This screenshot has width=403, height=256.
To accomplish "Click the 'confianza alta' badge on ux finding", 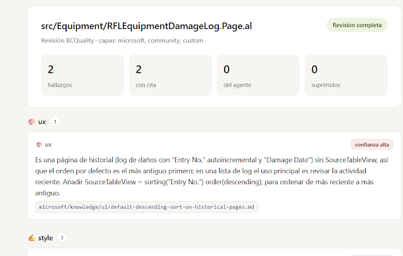I will (372, 145).
